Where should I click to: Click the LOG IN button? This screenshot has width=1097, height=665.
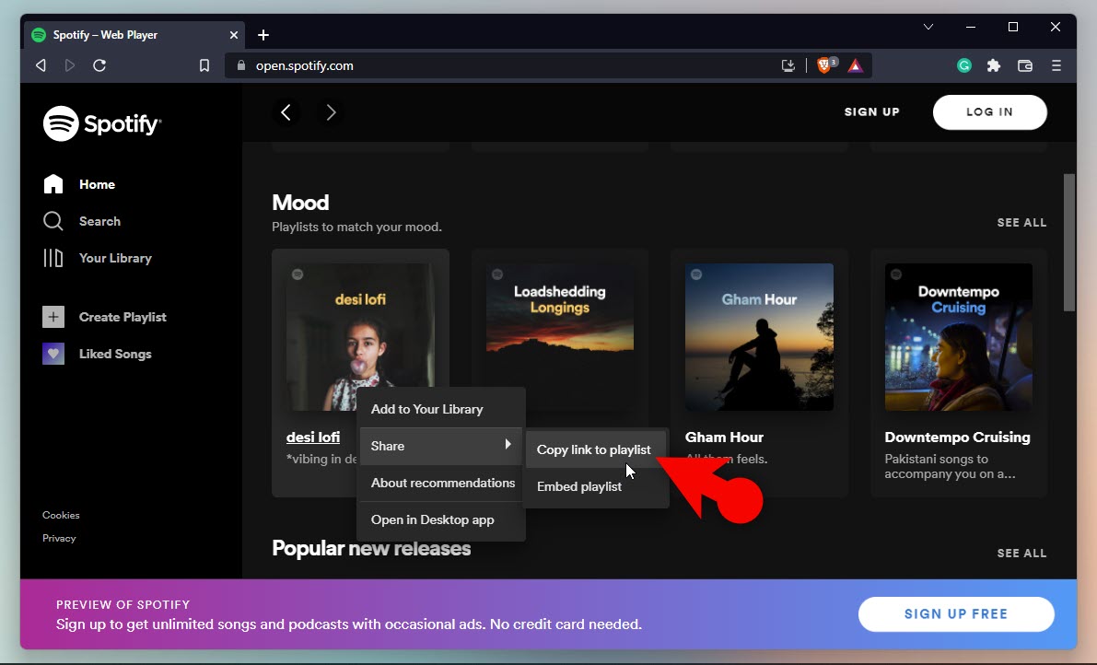pos(990,111)
